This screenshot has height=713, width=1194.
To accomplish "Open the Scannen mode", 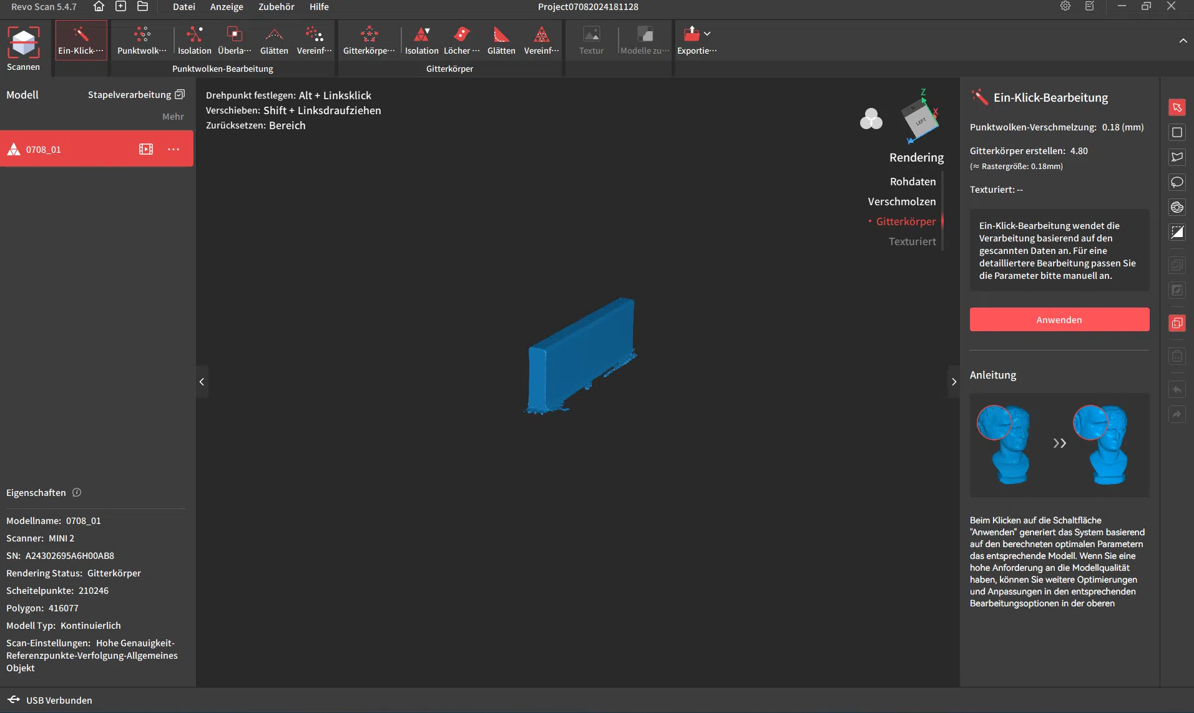I will click(23, 49).
